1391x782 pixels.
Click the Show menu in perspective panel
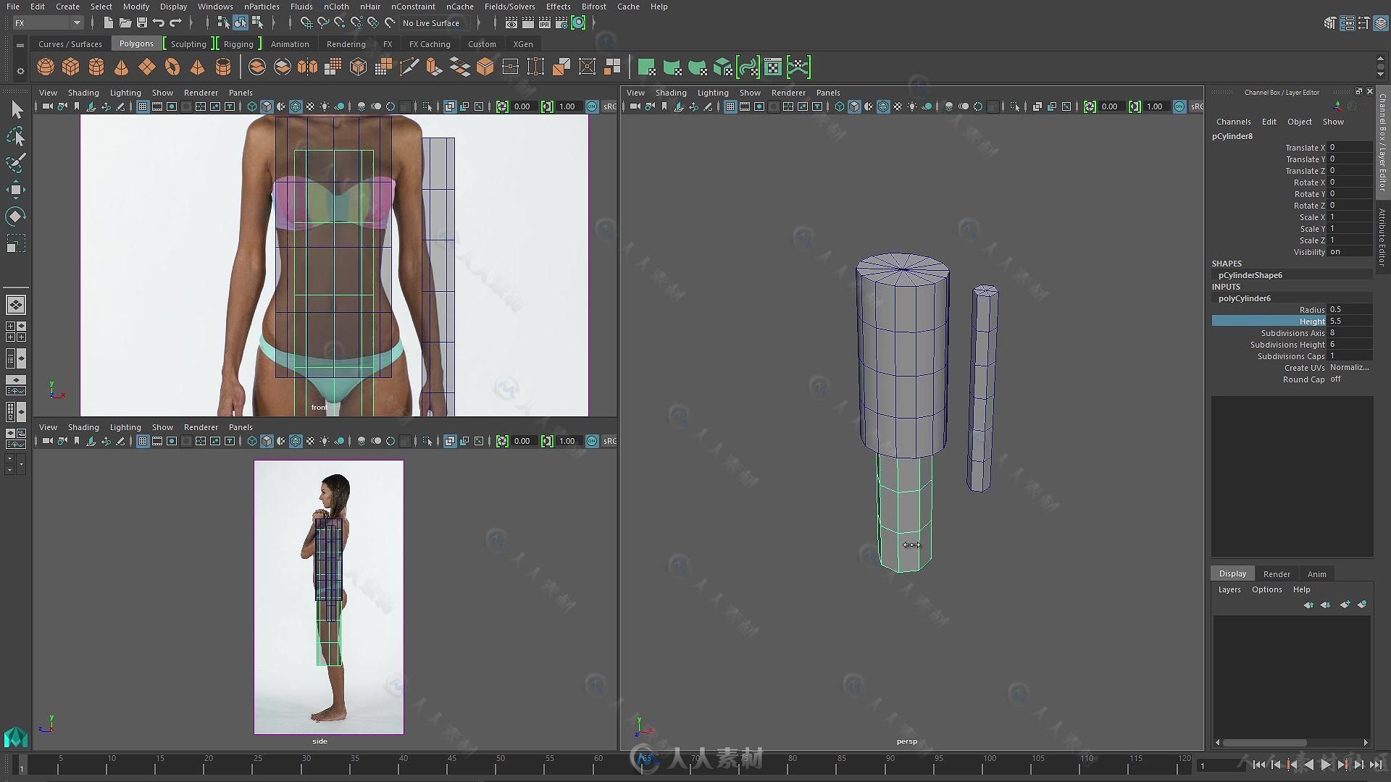tap(750, 93)
